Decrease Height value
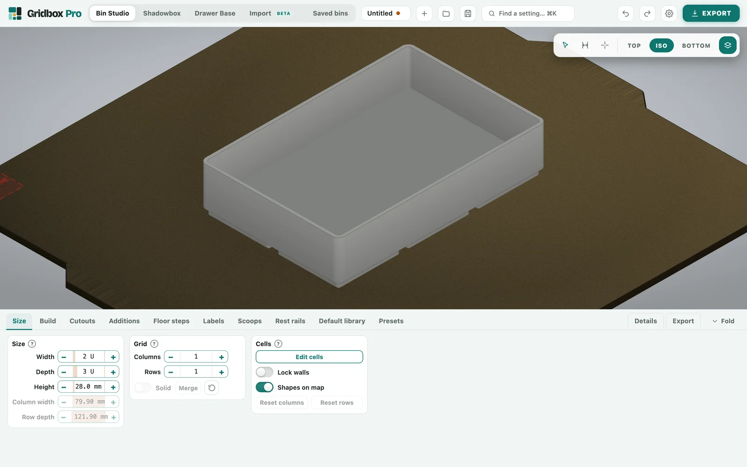 click(x=64, y=387)
